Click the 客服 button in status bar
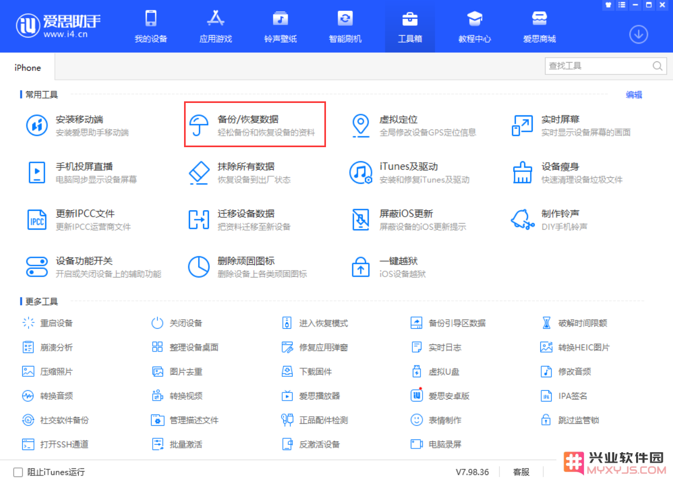Image resolution: width=673 pixels, height=483 pixels. click(521, 472)
